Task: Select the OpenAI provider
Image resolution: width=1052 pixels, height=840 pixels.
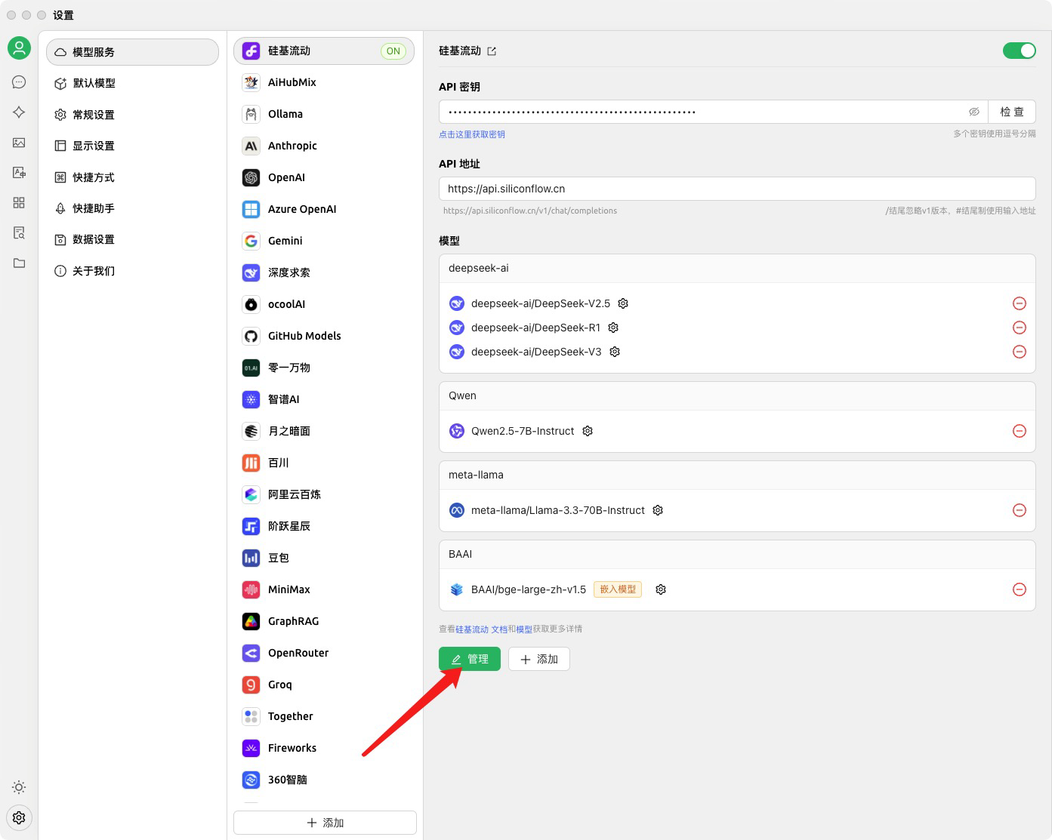Action: click(324, 177)
